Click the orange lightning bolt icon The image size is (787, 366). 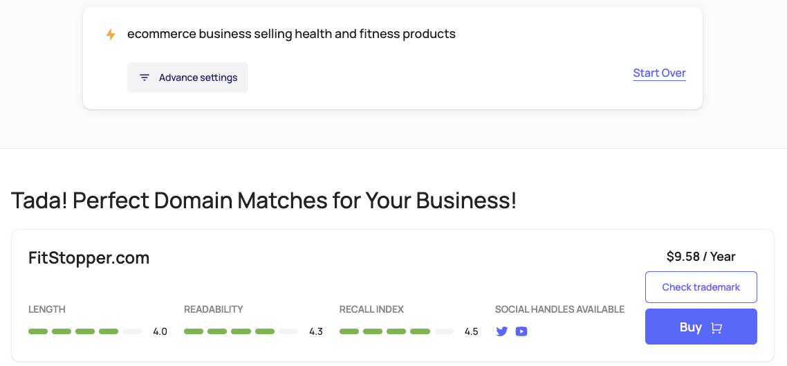click(x=111, y=34)
